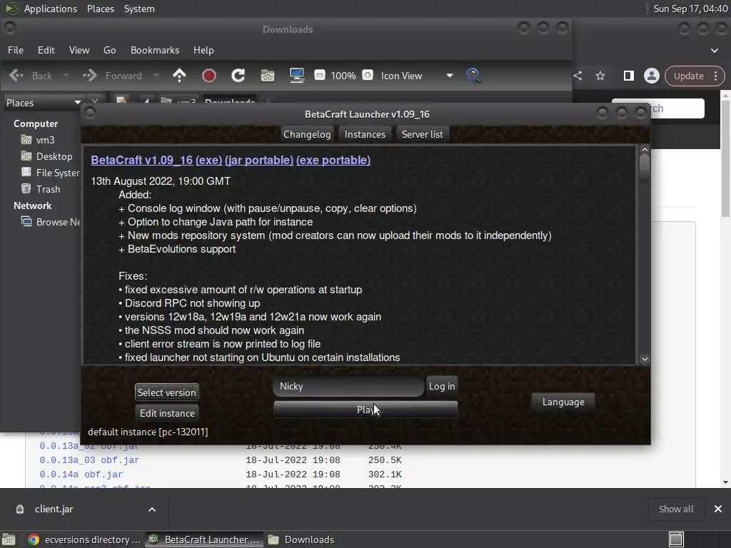Open the Help menu in Downloads
This screenshot has width=731, height=548.
tap(203, 50)
